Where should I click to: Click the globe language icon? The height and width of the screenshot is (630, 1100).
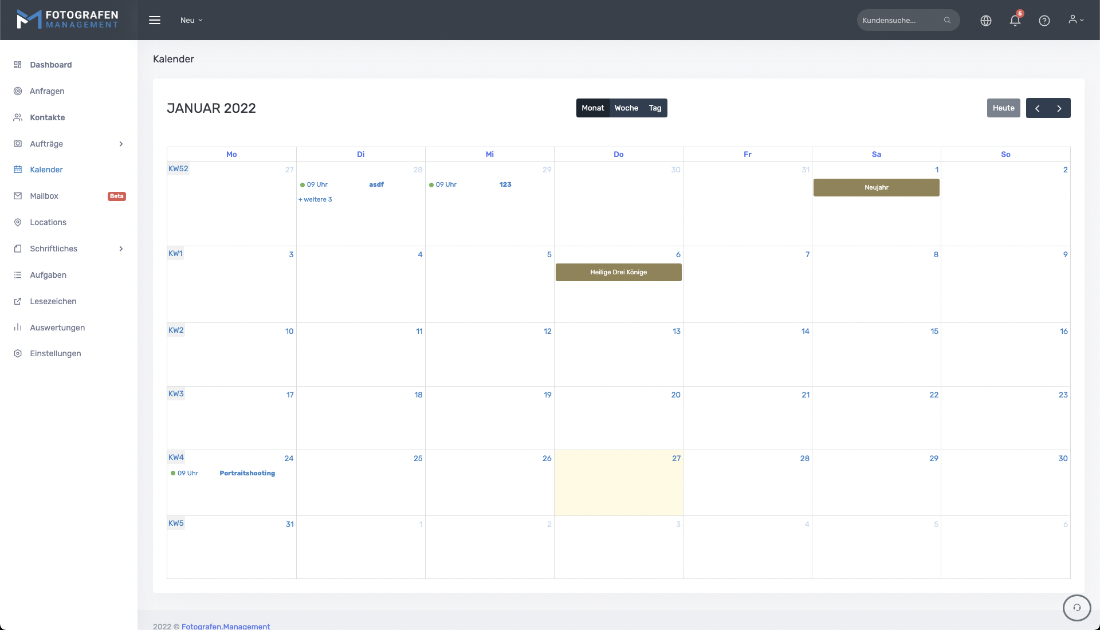(985, 21)
